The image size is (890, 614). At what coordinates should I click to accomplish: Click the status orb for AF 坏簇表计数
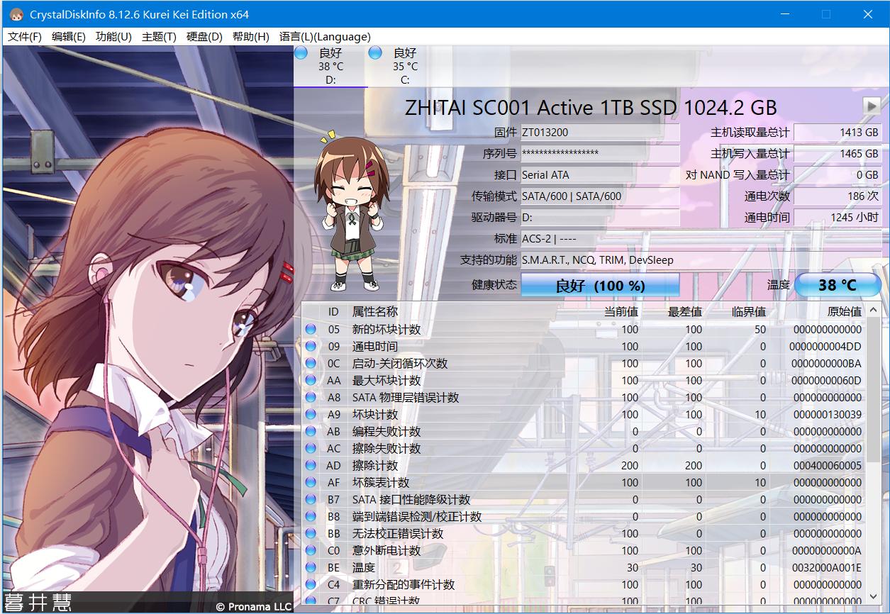tap(311, 482)
